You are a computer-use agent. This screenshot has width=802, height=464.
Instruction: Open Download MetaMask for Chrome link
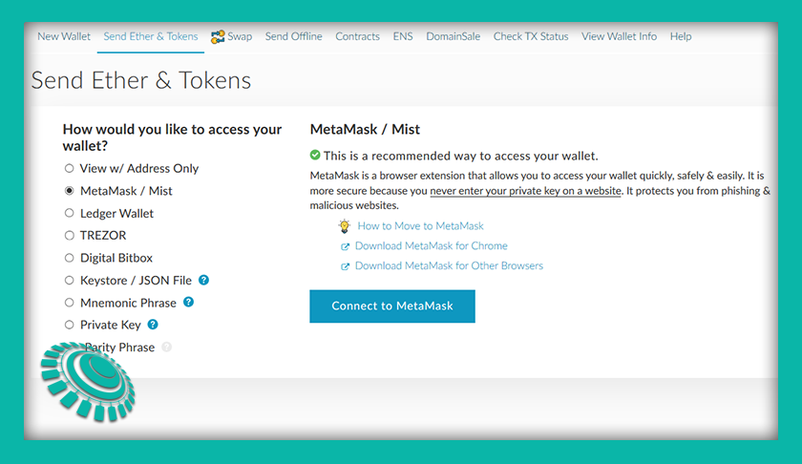tap(432, 245)
